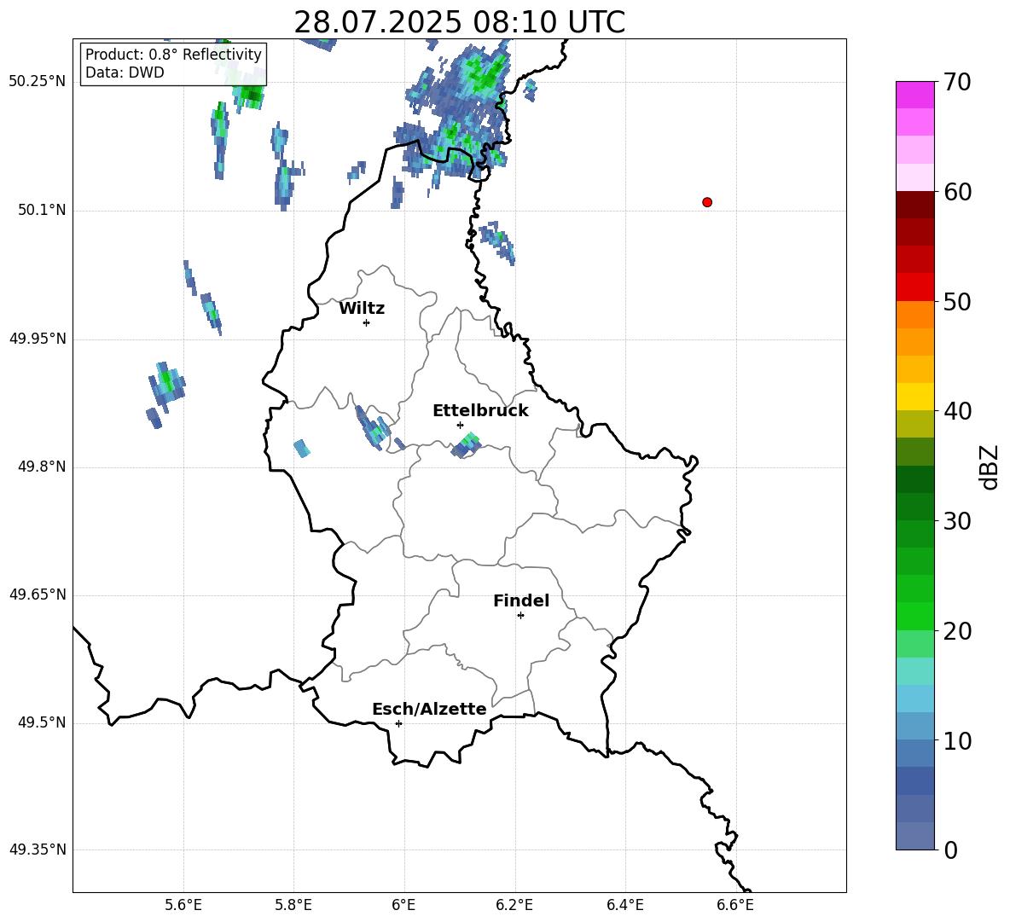The width and height of the screenshot is (1010, 922).
Task: Click the Wiltz station label
Action: pos(362,309)
